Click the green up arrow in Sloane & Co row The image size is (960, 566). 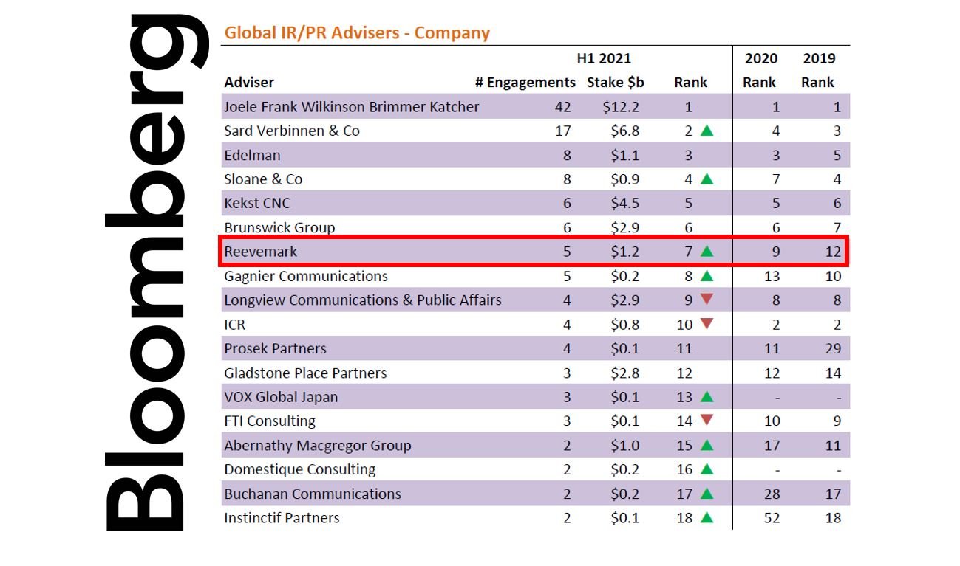(x=707, y=179)
